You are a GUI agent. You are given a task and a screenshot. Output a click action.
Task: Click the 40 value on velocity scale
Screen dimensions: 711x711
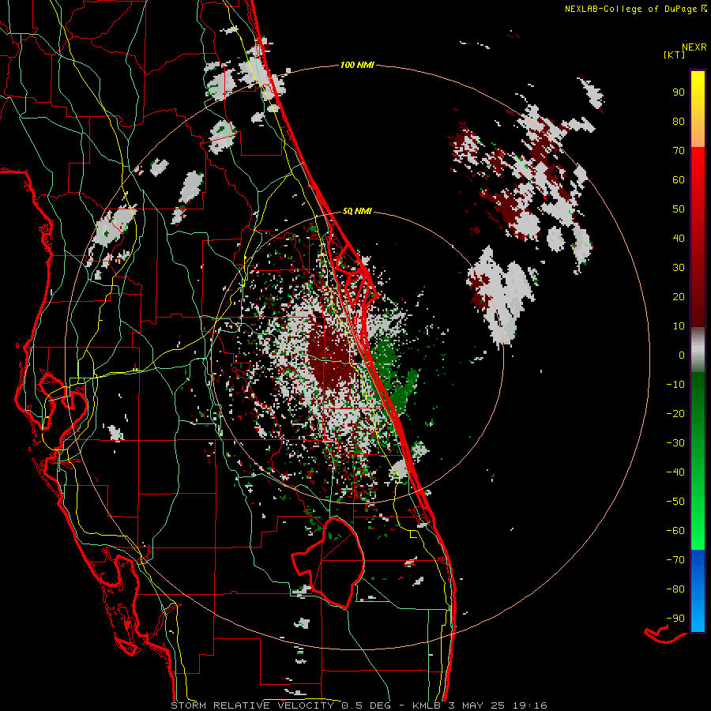click(x=679, y=238)
